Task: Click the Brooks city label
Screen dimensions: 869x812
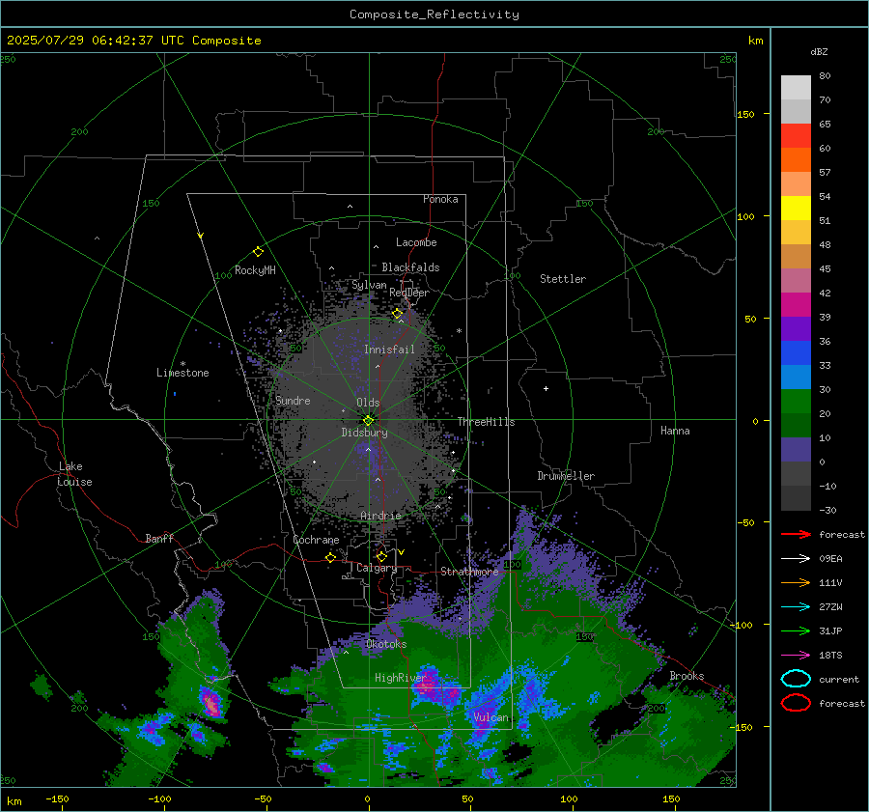Action: (x=687, y=676)
